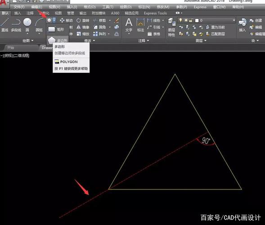The image size is (265, 225).
Task: Switch to the Output (输出) ribbon tab
Action: click(x=83, y=13)
